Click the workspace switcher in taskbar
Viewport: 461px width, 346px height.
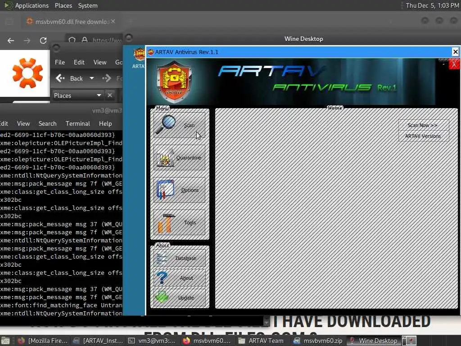[409, 341]
